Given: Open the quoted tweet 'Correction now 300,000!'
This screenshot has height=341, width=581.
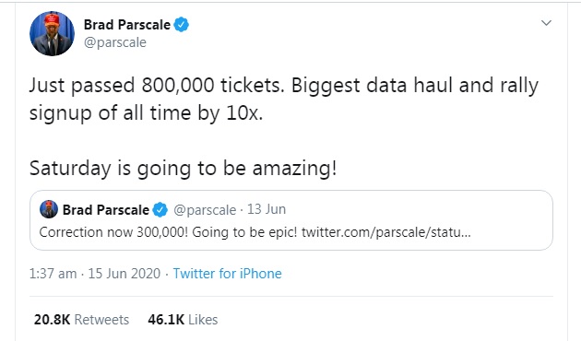Looking at the screenshot, I should [x=291, y=220].
